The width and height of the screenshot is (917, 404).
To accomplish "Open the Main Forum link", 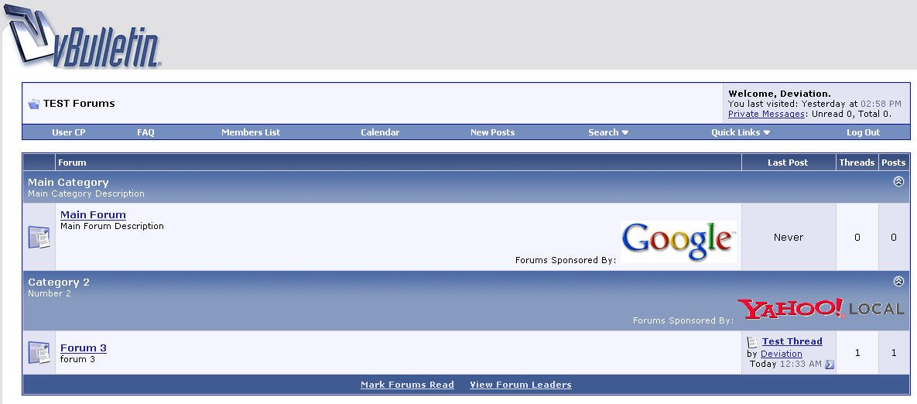I will pos(93,214).
